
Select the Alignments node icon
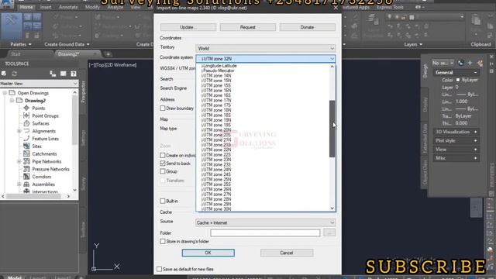(x=26, y=131)
